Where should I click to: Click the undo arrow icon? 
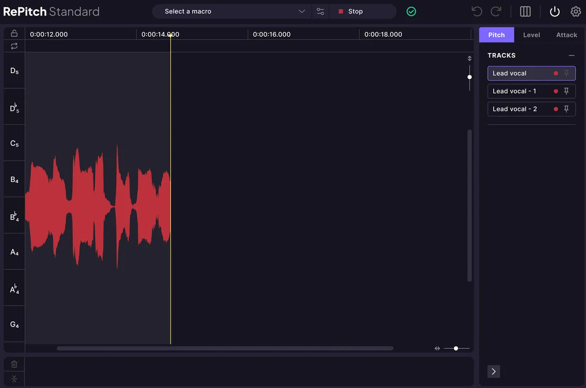pyautogui.click(x=477, y=12)
